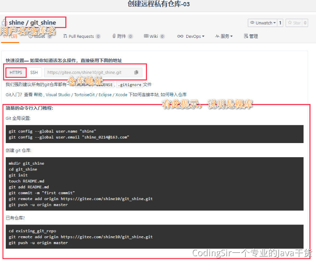Open the 帮助 help link
The height and width of the screenshot is (262, 316).
[38, 94]
